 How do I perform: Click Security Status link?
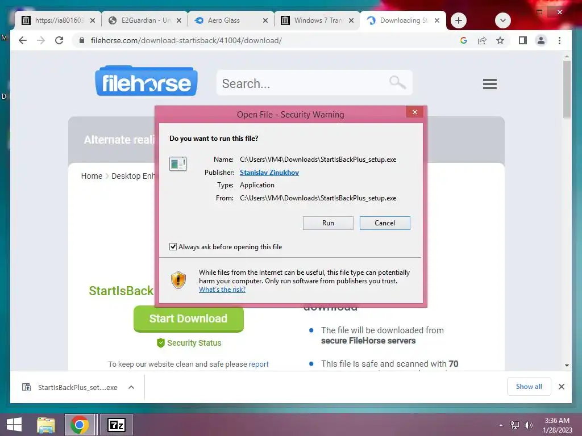point(189,343)
